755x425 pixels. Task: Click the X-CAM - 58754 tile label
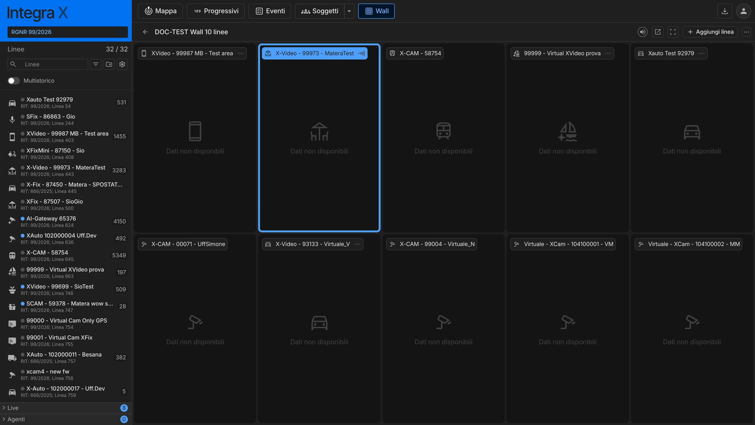415,53
